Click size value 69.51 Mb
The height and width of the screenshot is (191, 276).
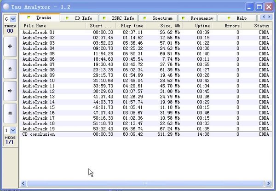coord(170,54)
